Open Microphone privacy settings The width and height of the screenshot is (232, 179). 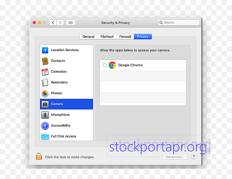coord(45,115)
